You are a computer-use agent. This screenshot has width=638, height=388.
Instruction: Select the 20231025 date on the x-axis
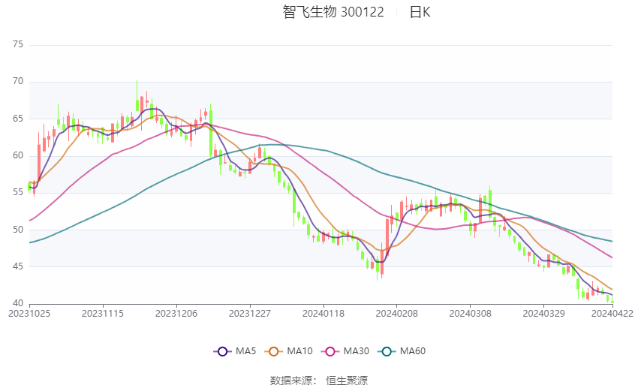point(29,314)
